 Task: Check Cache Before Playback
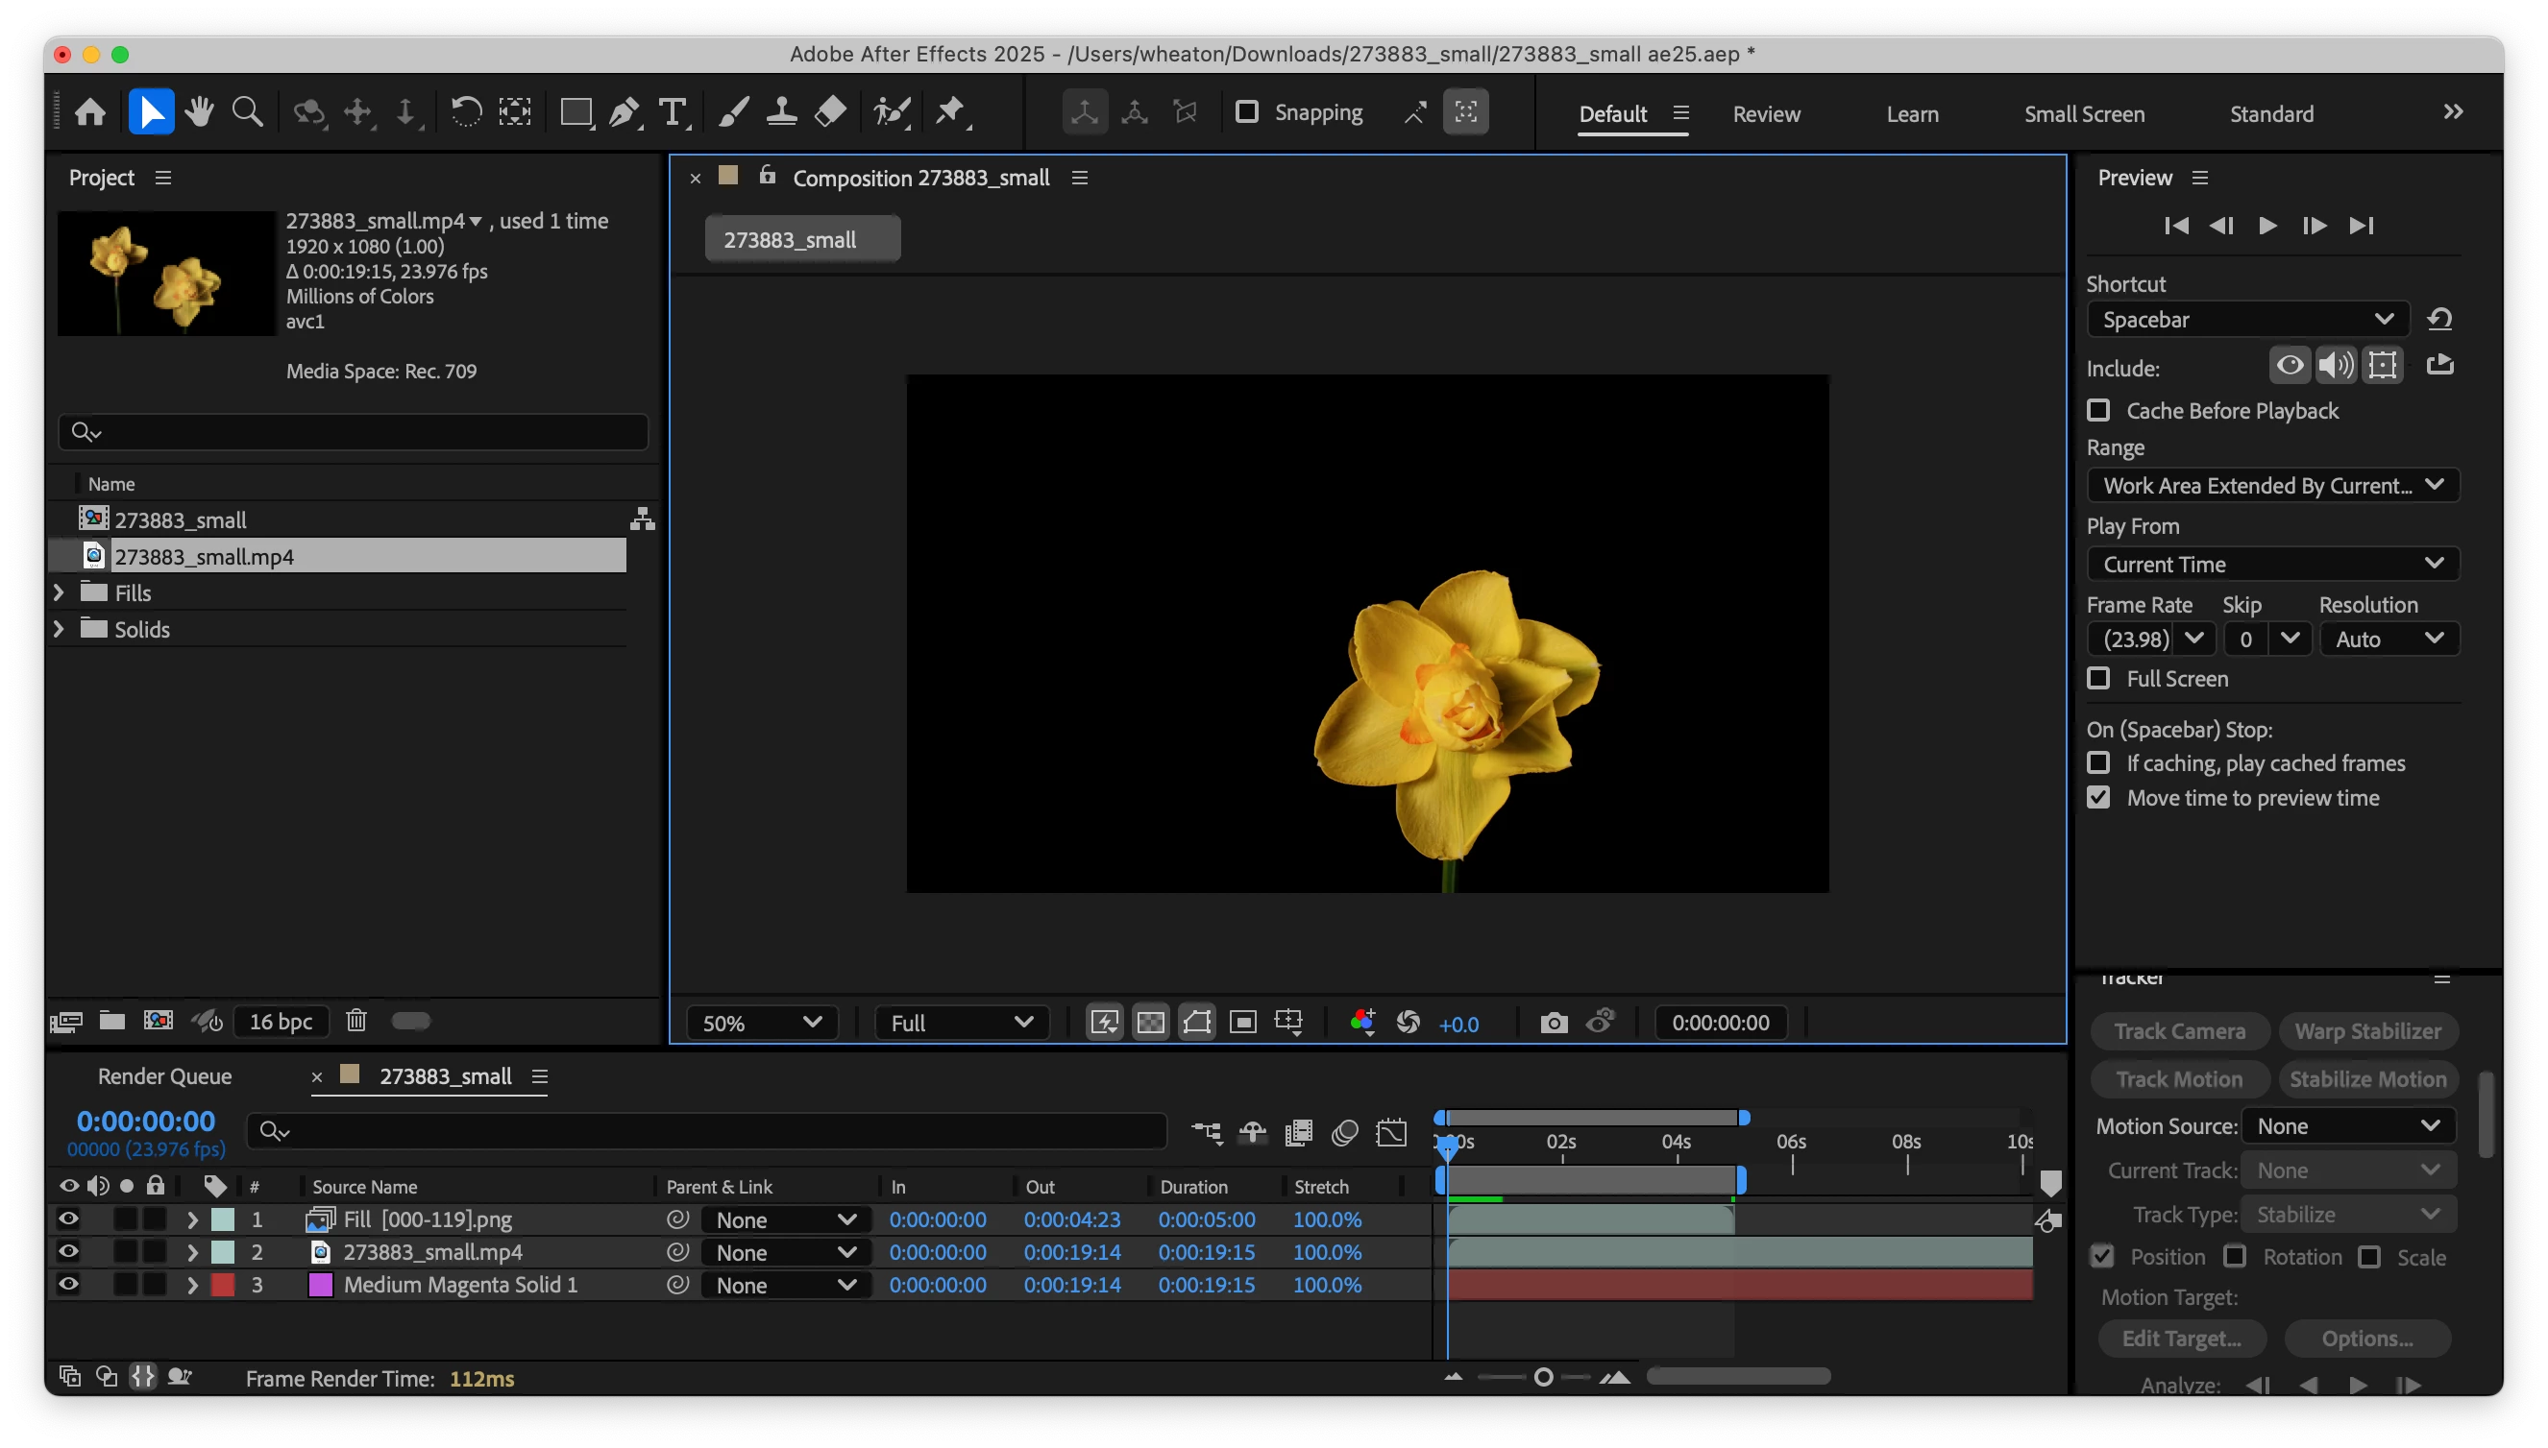[2098, 411]
